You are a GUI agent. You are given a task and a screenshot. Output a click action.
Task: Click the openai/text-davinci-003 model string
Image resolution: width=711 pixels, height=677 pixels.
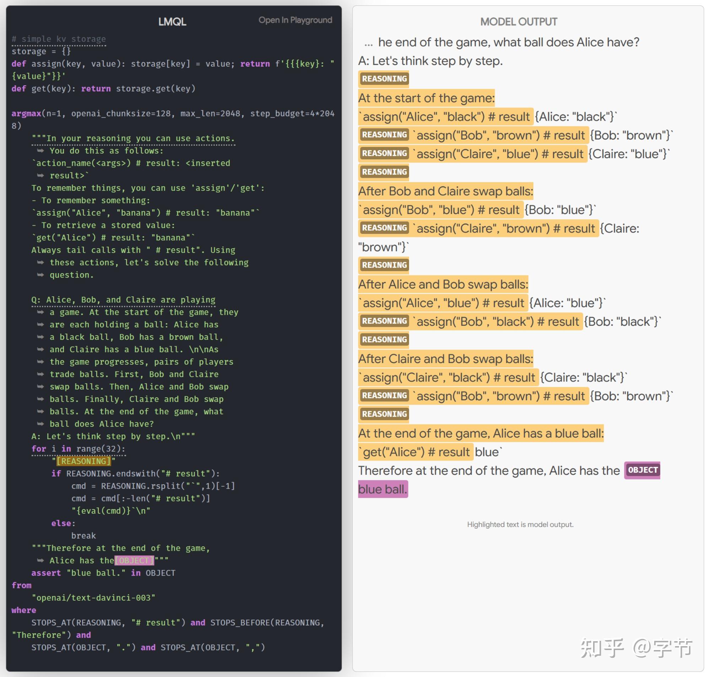click(x=93, y=597)
